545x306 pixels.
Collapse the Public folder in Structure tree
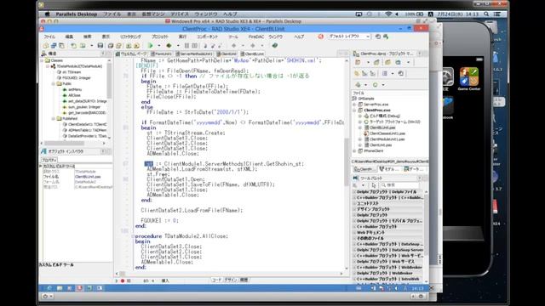tap(54, 83)
